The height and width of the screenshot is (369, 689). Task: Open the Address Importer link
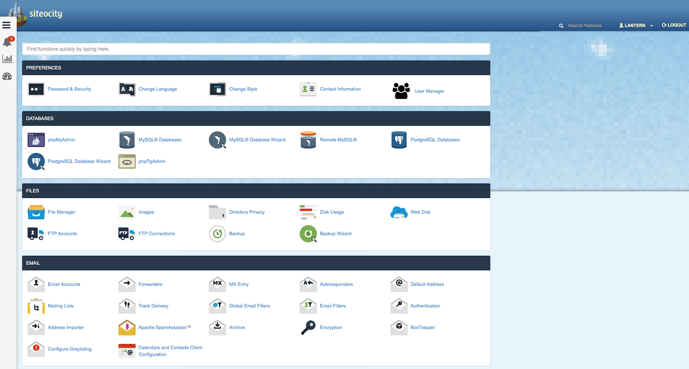click(x=66, y=327)
